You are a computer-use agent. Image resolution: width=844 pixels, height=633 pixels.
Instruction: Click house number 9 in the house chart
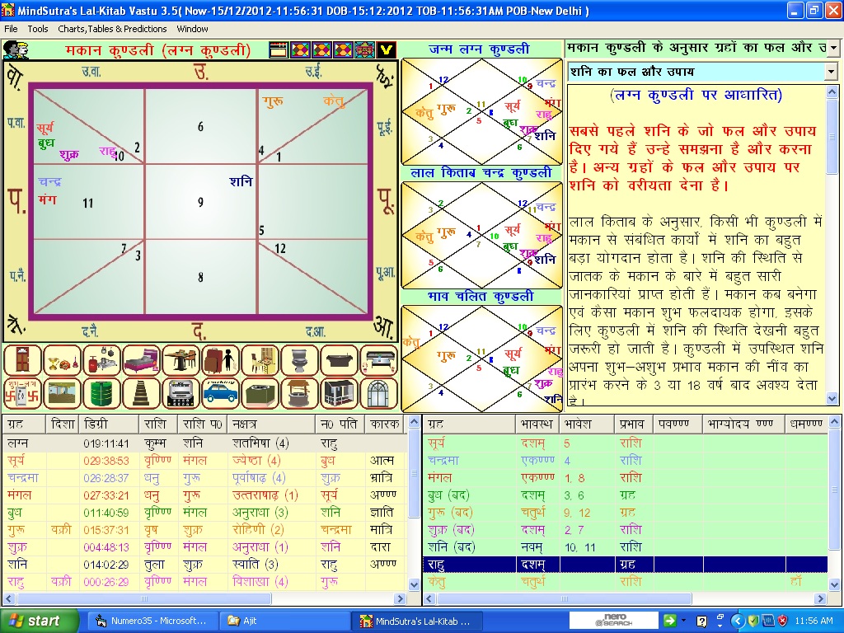(x=200, y=203)
